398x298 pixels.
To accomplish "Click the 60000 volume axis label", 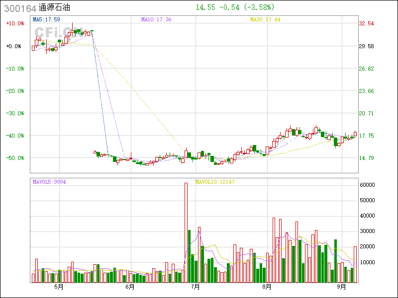I will 368,185.
